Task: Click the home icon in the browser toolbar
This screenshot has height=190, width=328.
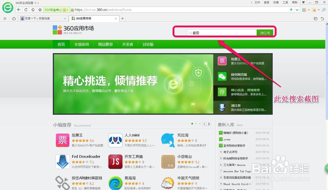Action: pos(33,10)
